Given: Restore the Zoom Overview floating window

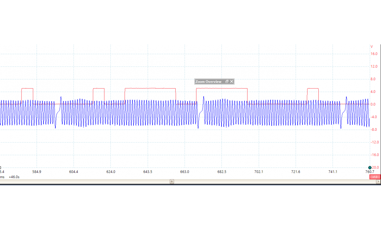Looking at the screenshot, I should point(227,81).
